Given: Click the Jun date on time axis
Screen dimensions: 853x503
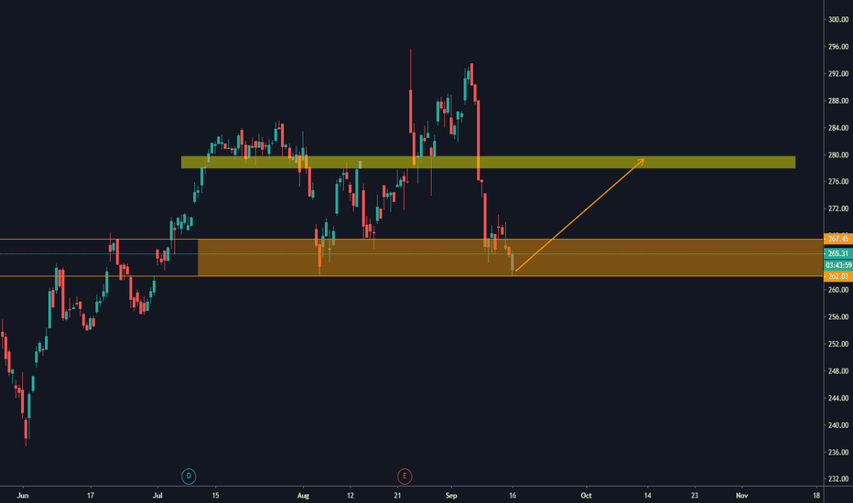Looking at the screenshot, I should point(22,496).
